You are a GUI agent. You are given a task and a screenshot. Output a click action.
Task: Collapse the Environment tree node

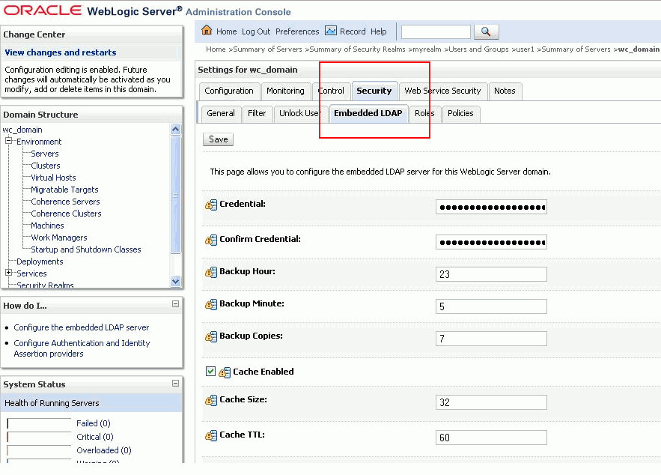(x=8, y=141)
